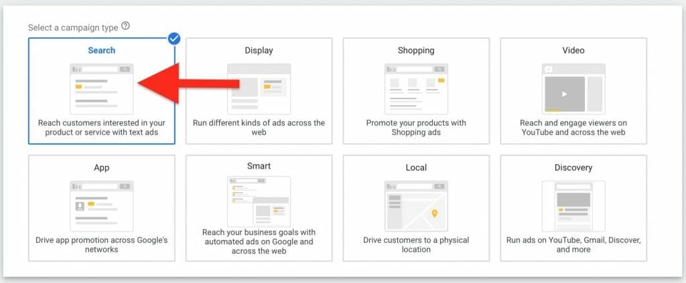Select the Discovery campaign illustration
Screen dimensions: 686x283
[573, 206]
